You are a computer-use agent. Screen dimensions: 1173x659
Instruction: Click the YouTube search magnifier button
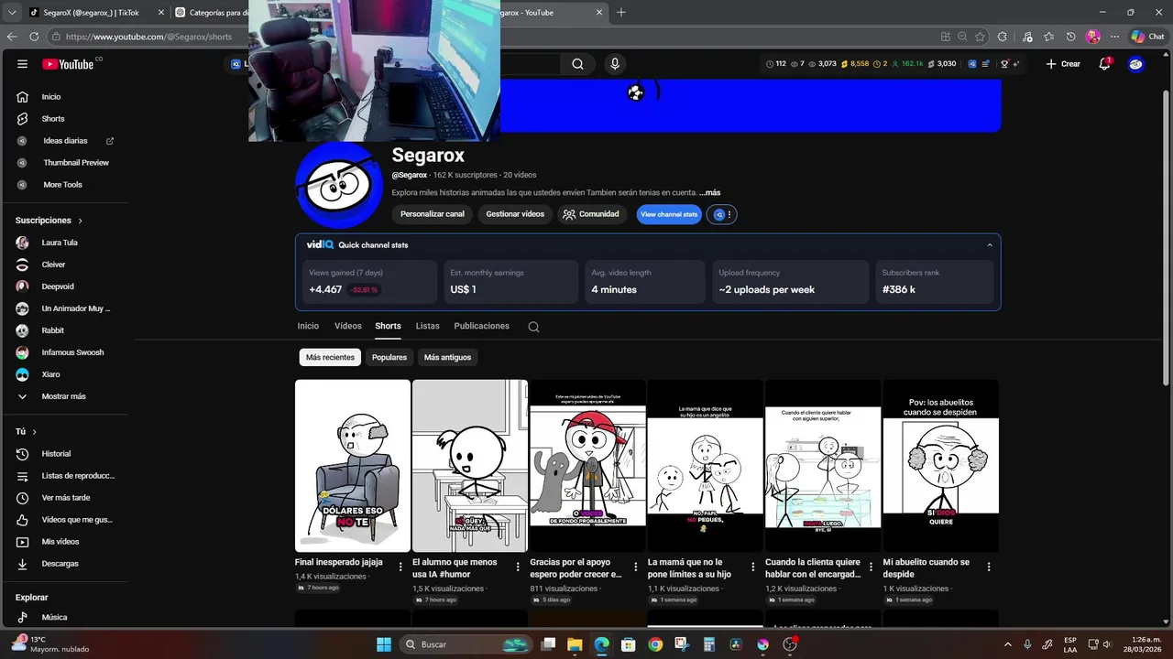[577, 64]
